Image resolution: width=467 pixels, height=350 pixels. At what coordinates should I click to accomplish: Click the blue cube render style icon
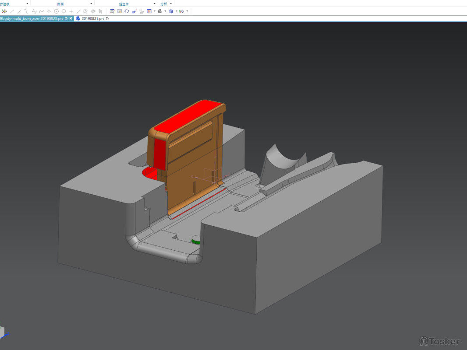pyautogui.click(x=171, y=11)
